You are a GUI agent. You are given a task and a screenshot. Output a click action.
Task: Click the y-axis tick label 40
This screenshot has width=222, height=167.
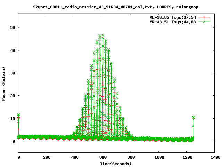point(12,50)
